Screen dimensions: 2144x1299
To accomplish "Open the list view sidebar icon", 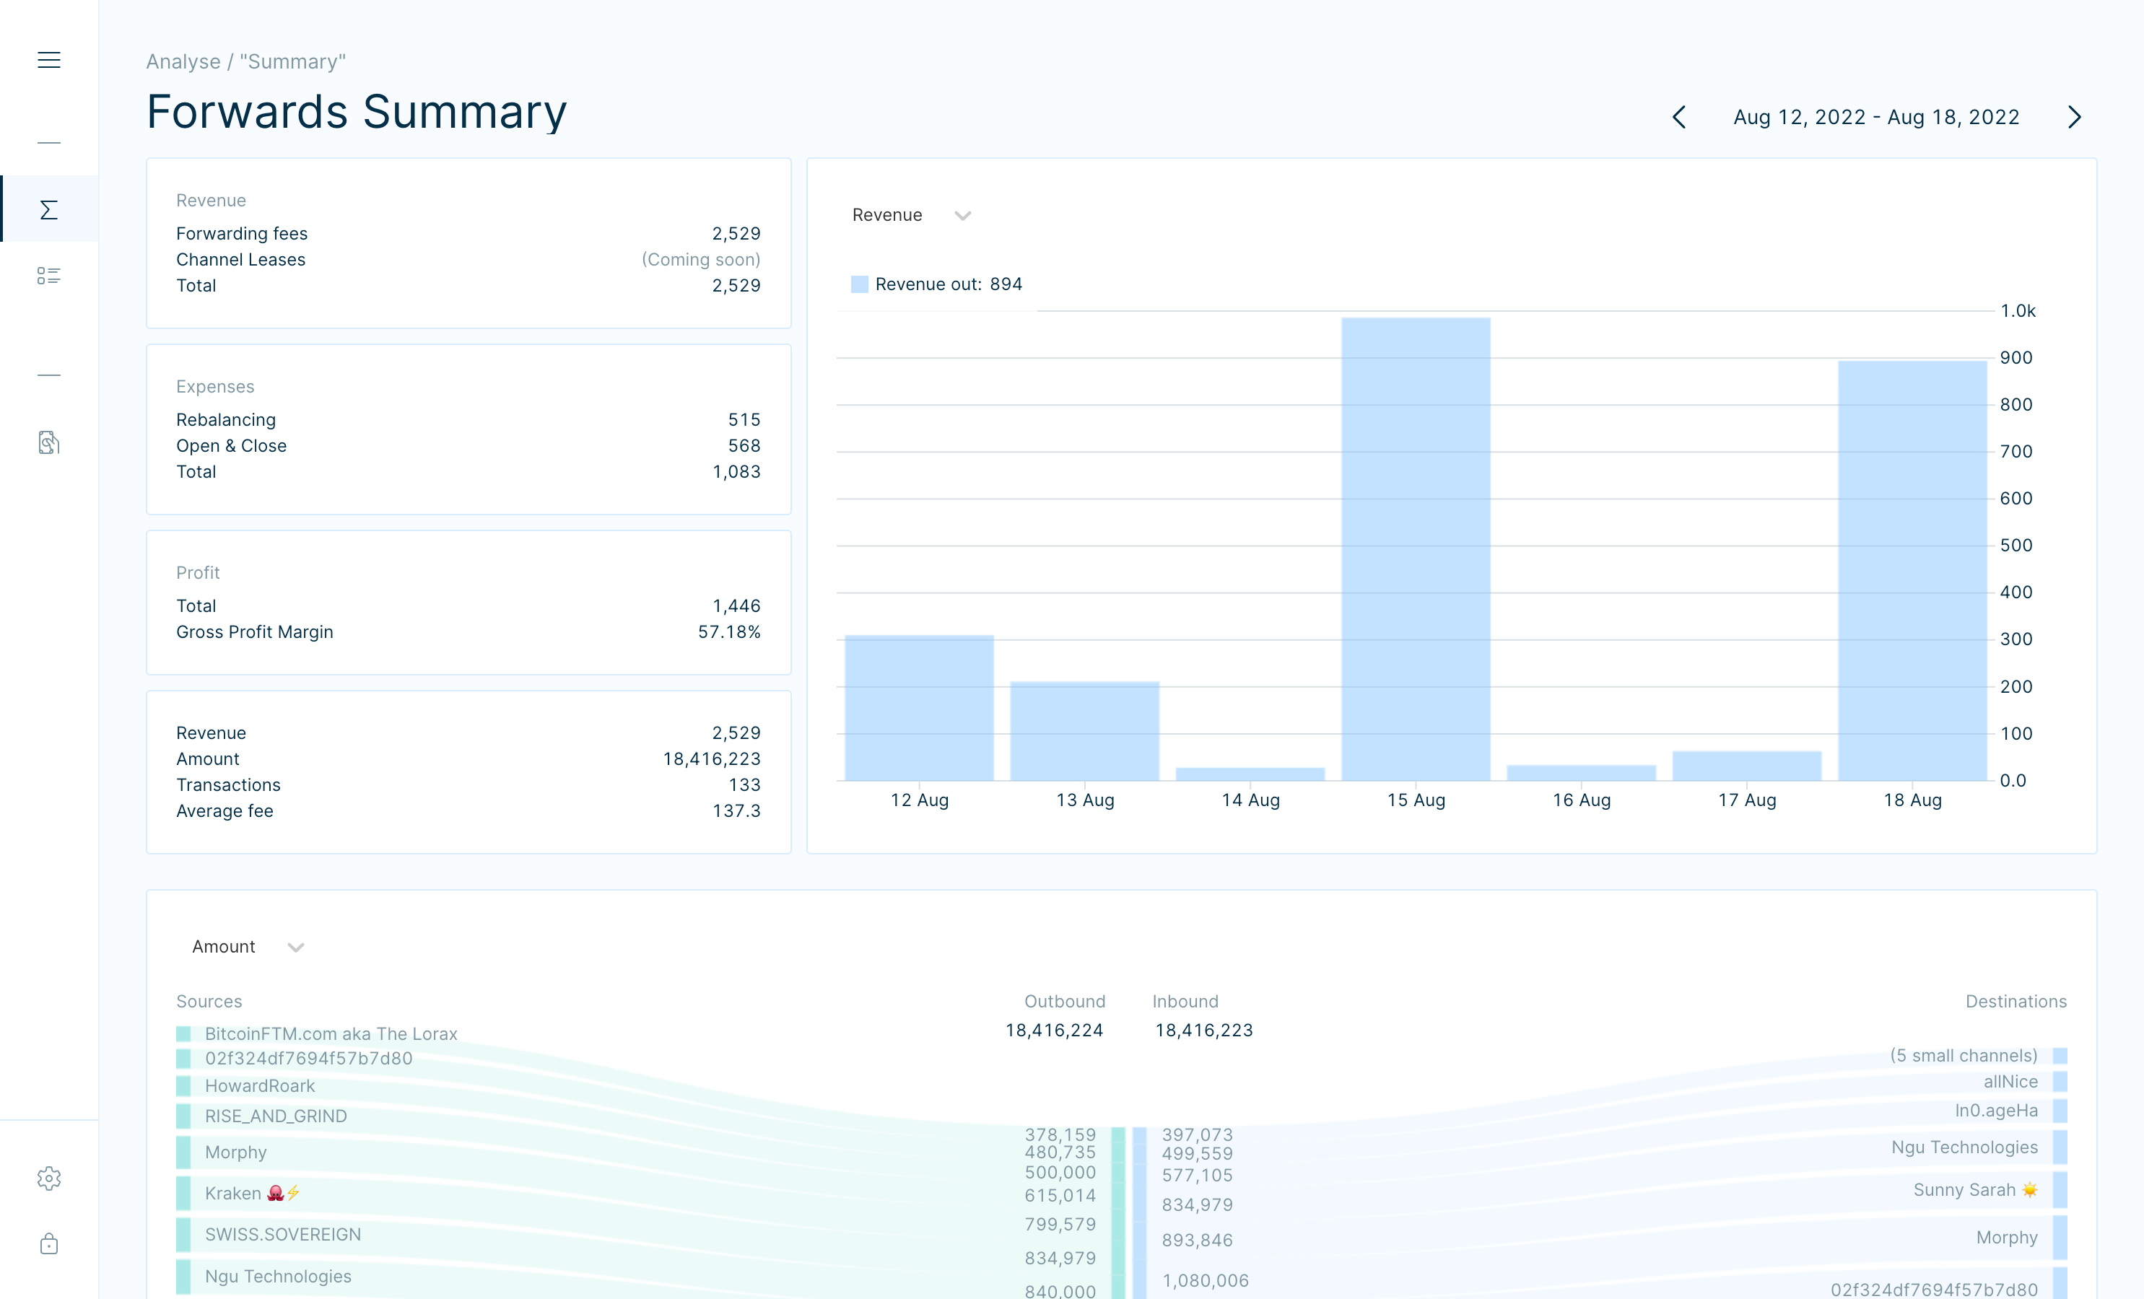I will [x=49, y=276].
